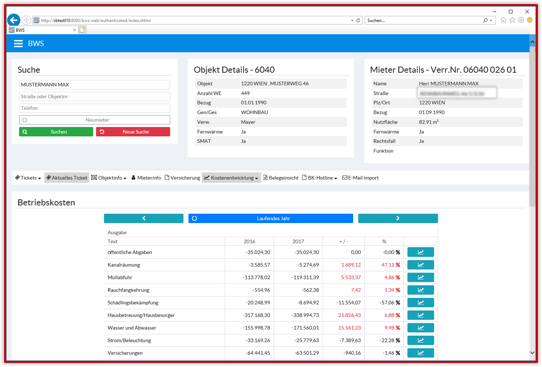Show chart for Versicherungen row
542x367 pixels.
click(x=420, y=353)
